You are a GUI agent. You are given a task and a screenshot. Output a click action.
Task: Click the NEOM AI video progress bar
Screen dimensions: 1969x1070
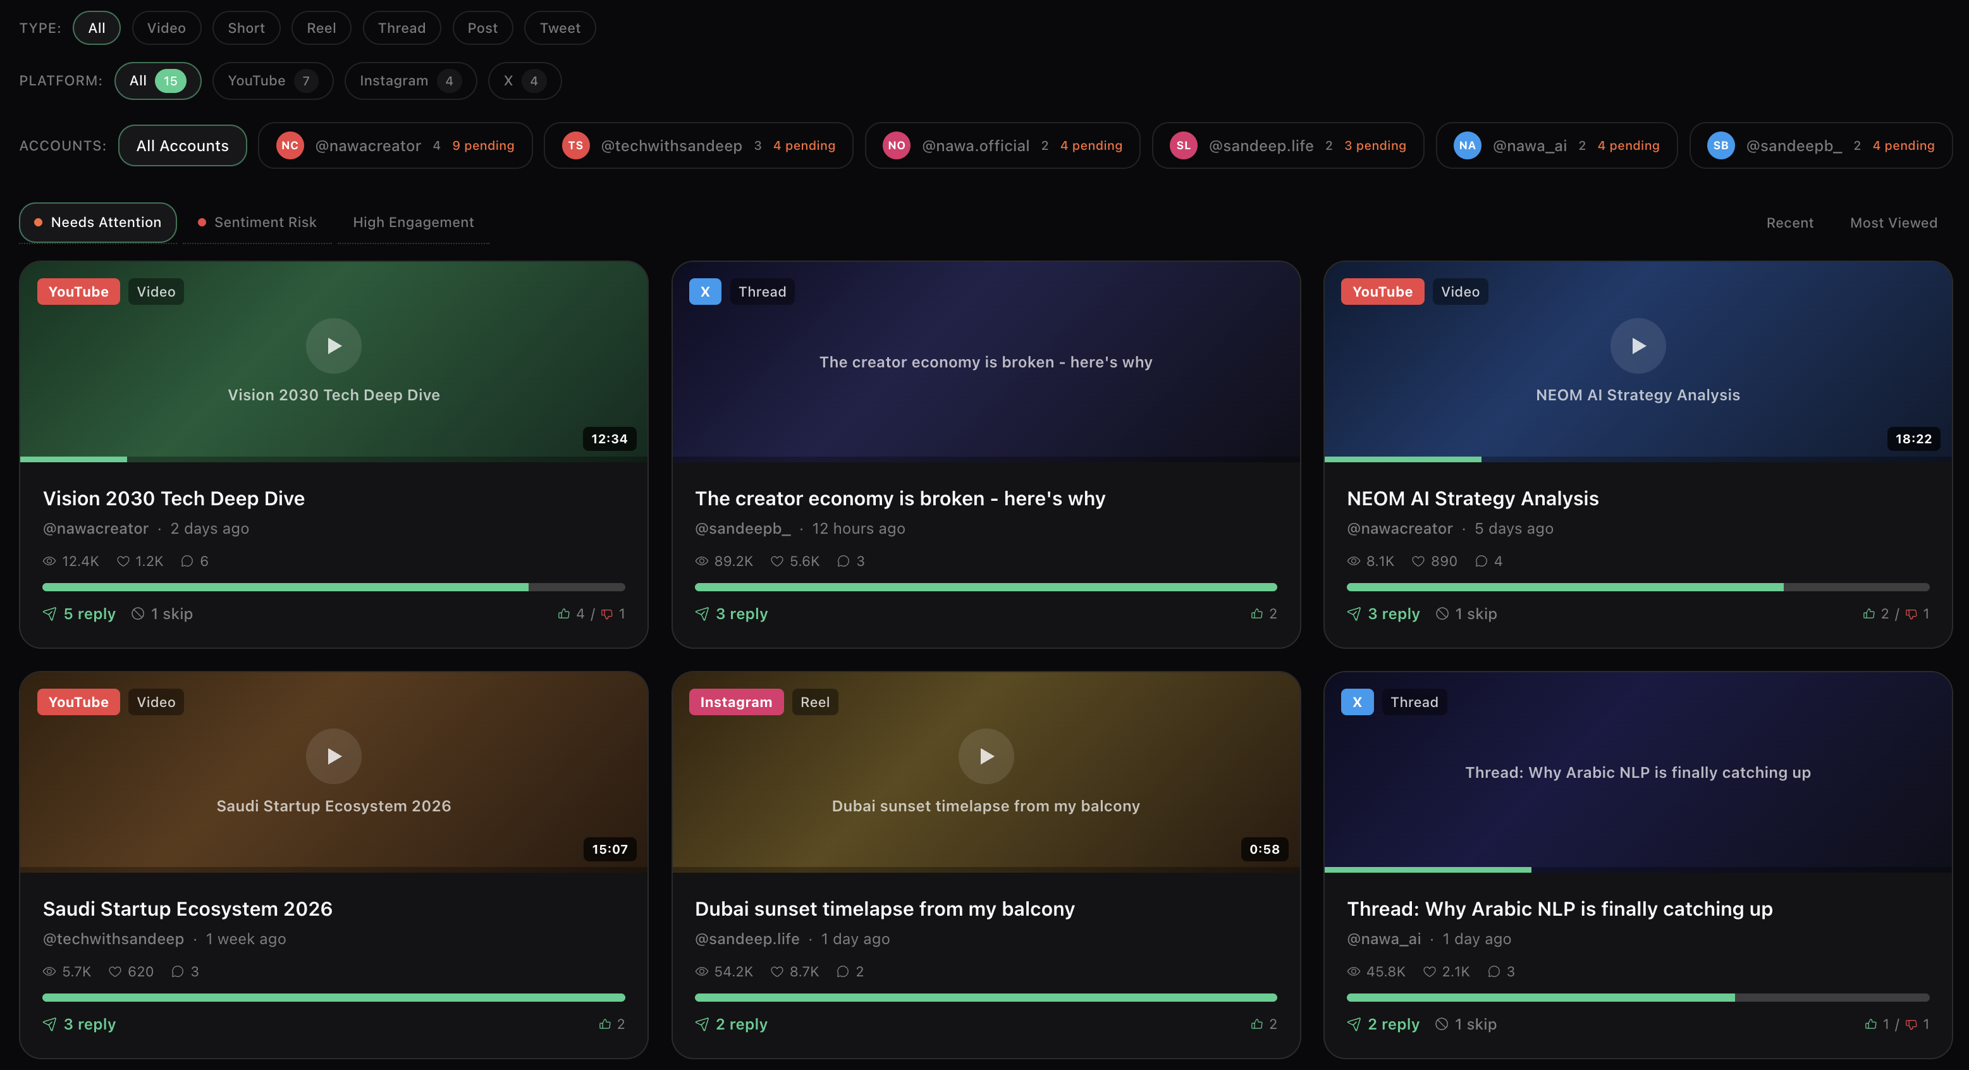click(x=1637, y=459)
